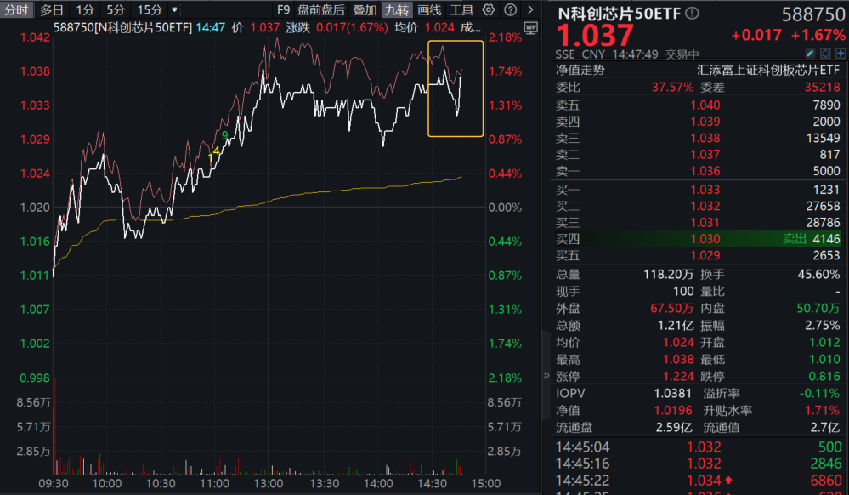Add to watchlist with the plus icon
This screenshot has height=495, width=849.
[x=841, y=53]
